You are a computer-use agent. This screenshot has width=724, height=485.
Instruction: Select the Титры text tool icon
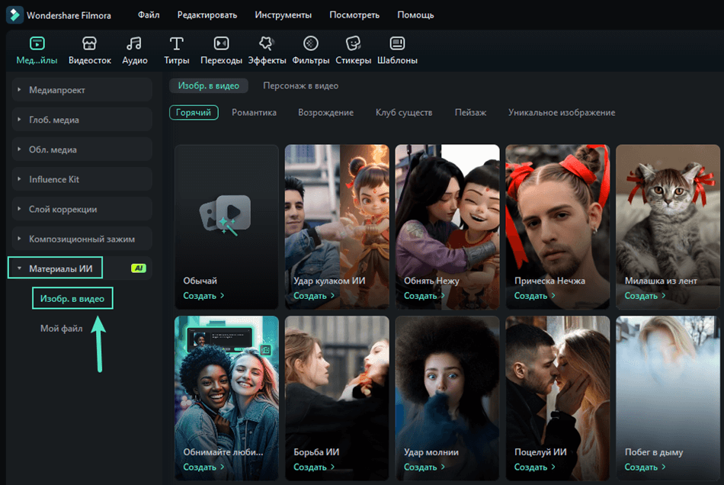click(176, 43)
